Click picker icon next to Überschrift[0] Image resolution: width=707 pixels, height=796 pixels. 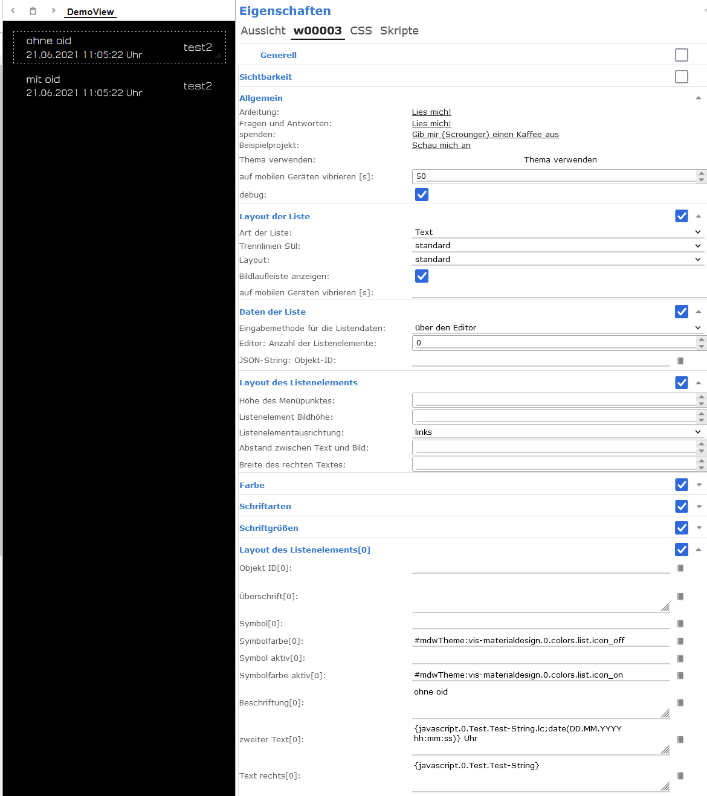tap(680, 596)
